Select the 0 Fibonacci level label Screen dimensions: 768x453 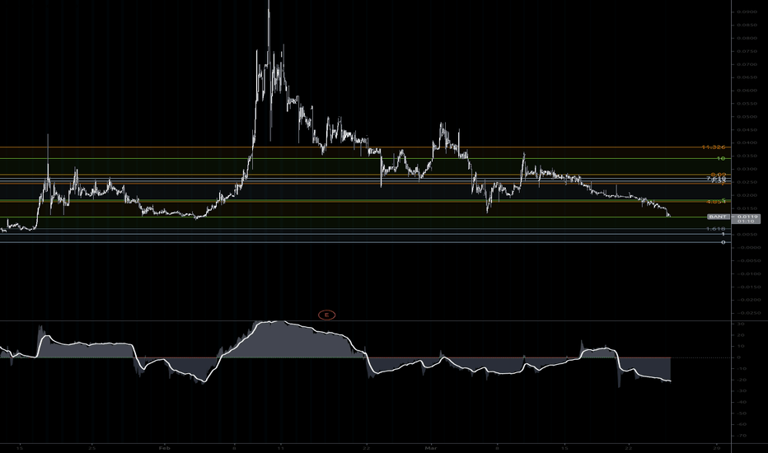pyautogui.click(x=723, y=242)
